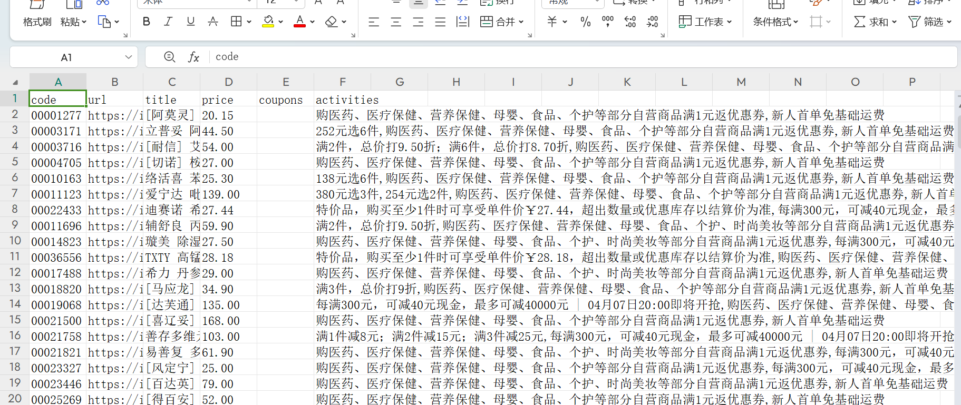Image resolution: width=961 pixels, height=405 pixels.
Task: Click title cell 'TXTY 高锰'
Action: (x=171, y=258)
